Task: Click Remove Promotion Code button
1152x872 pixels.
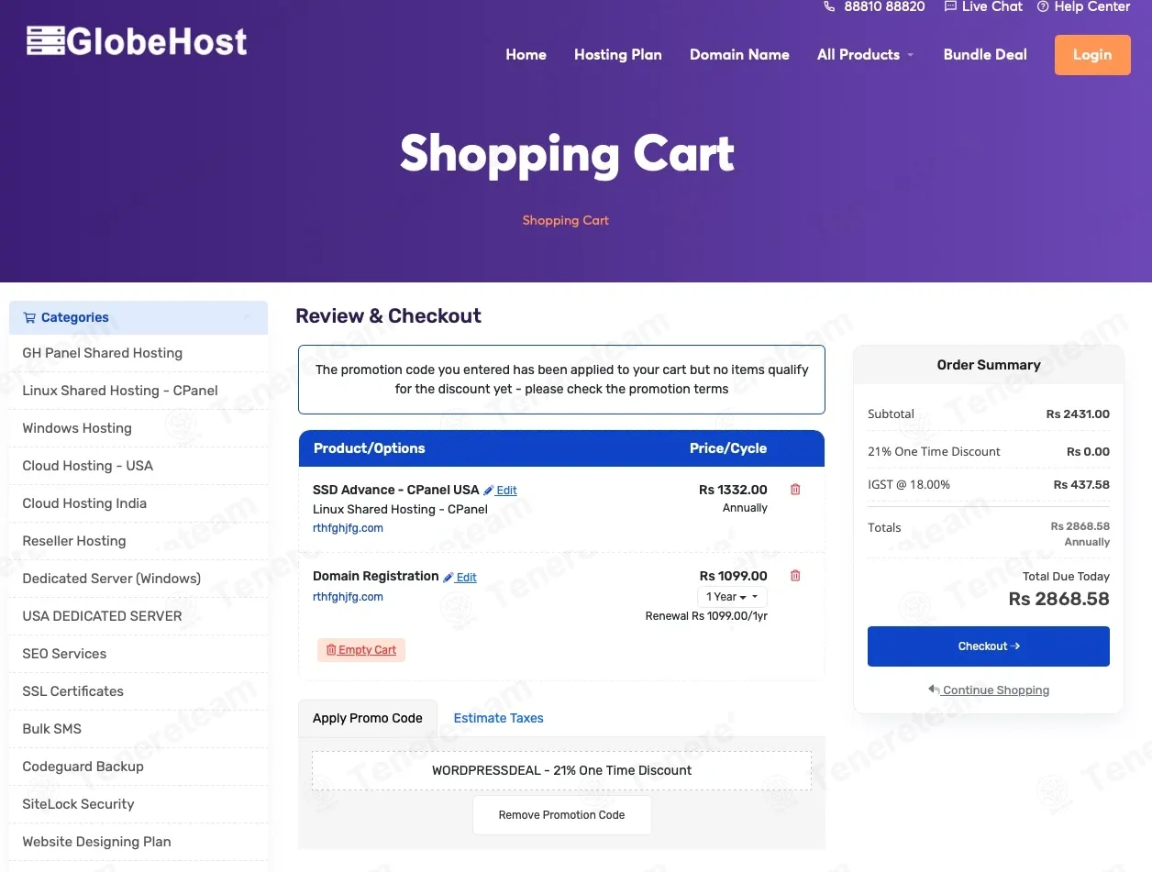Action: (562, 814)
